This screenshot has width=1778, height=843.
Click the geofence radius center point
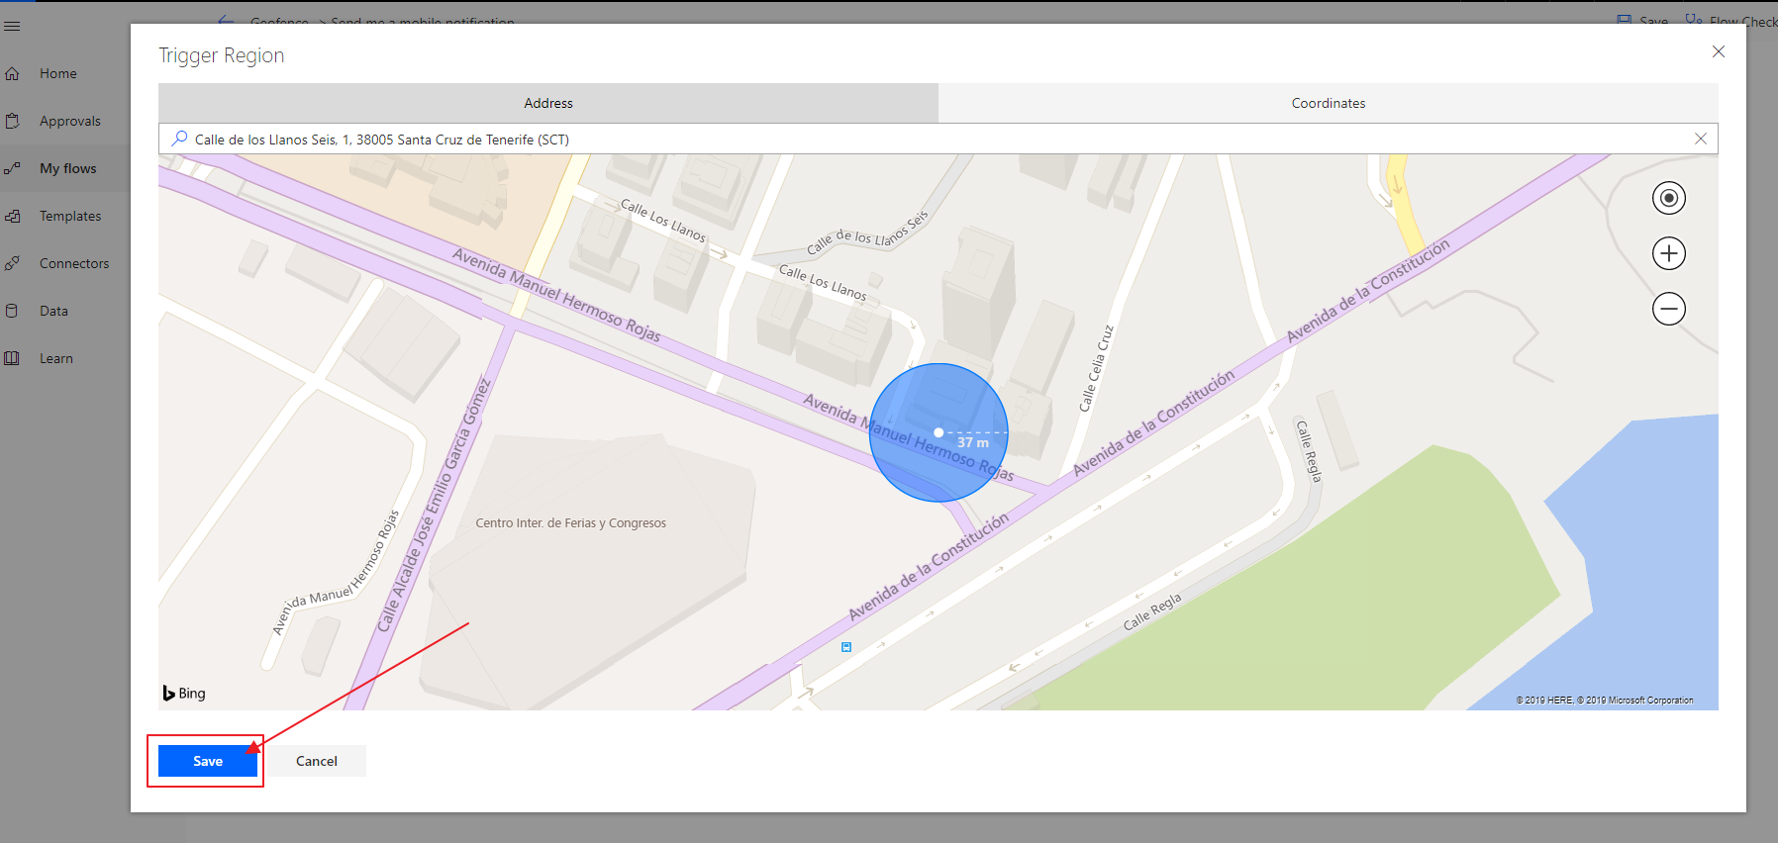938,432
